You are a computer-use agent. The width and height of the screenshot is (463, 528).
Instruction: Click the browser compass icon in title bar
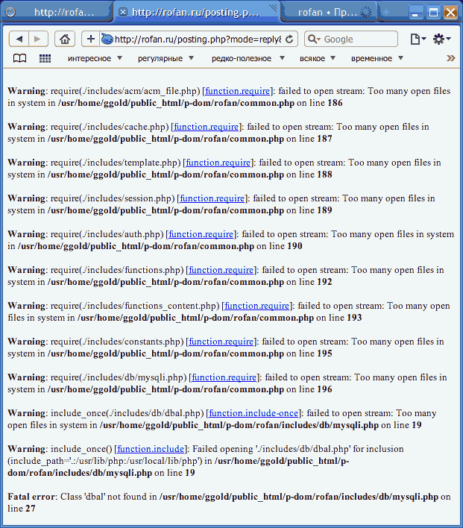(10, 13)
